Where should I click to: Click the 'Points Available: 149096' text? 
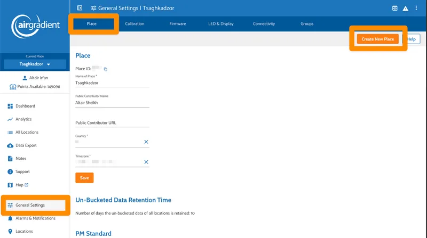point(38,87)
